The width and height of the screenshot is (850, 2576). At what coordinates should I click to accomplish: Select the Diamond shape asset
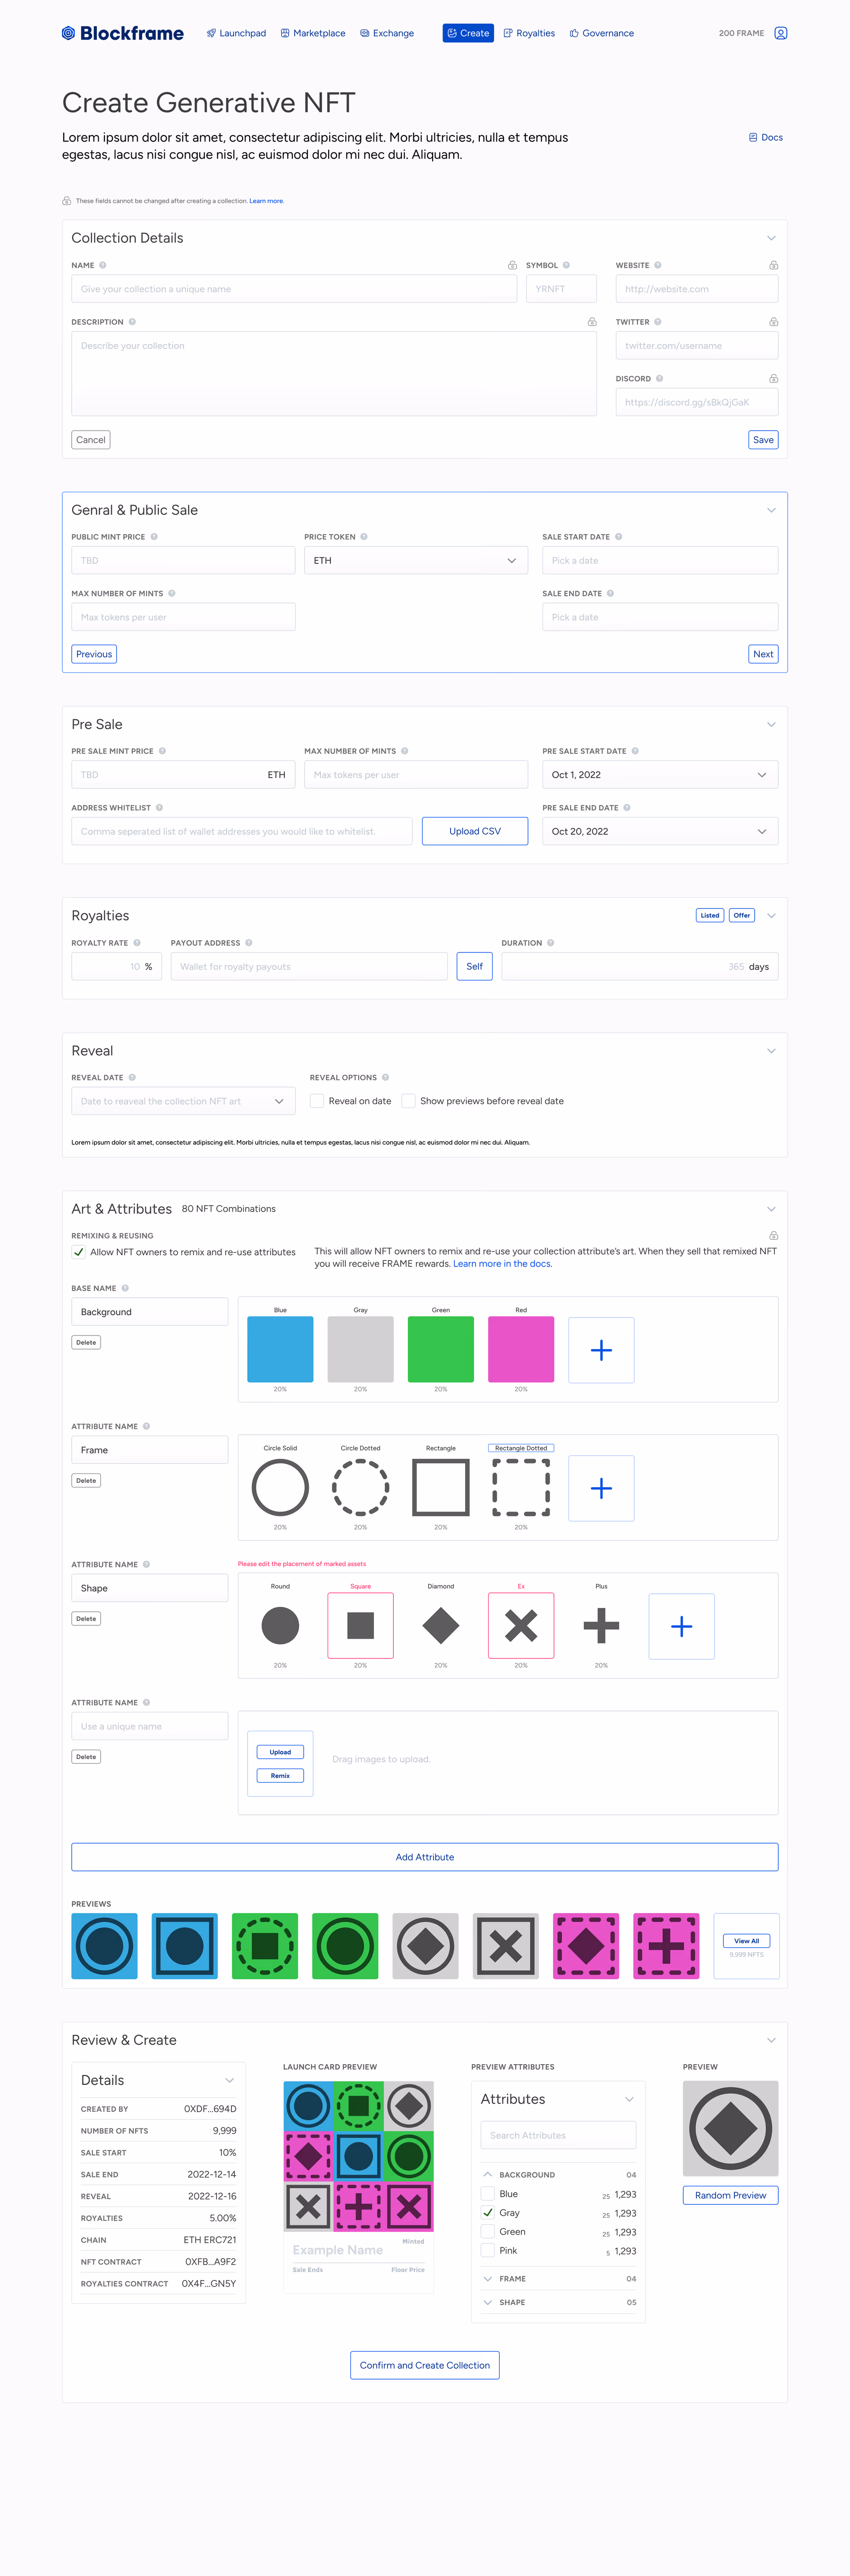click(441, 1626)
